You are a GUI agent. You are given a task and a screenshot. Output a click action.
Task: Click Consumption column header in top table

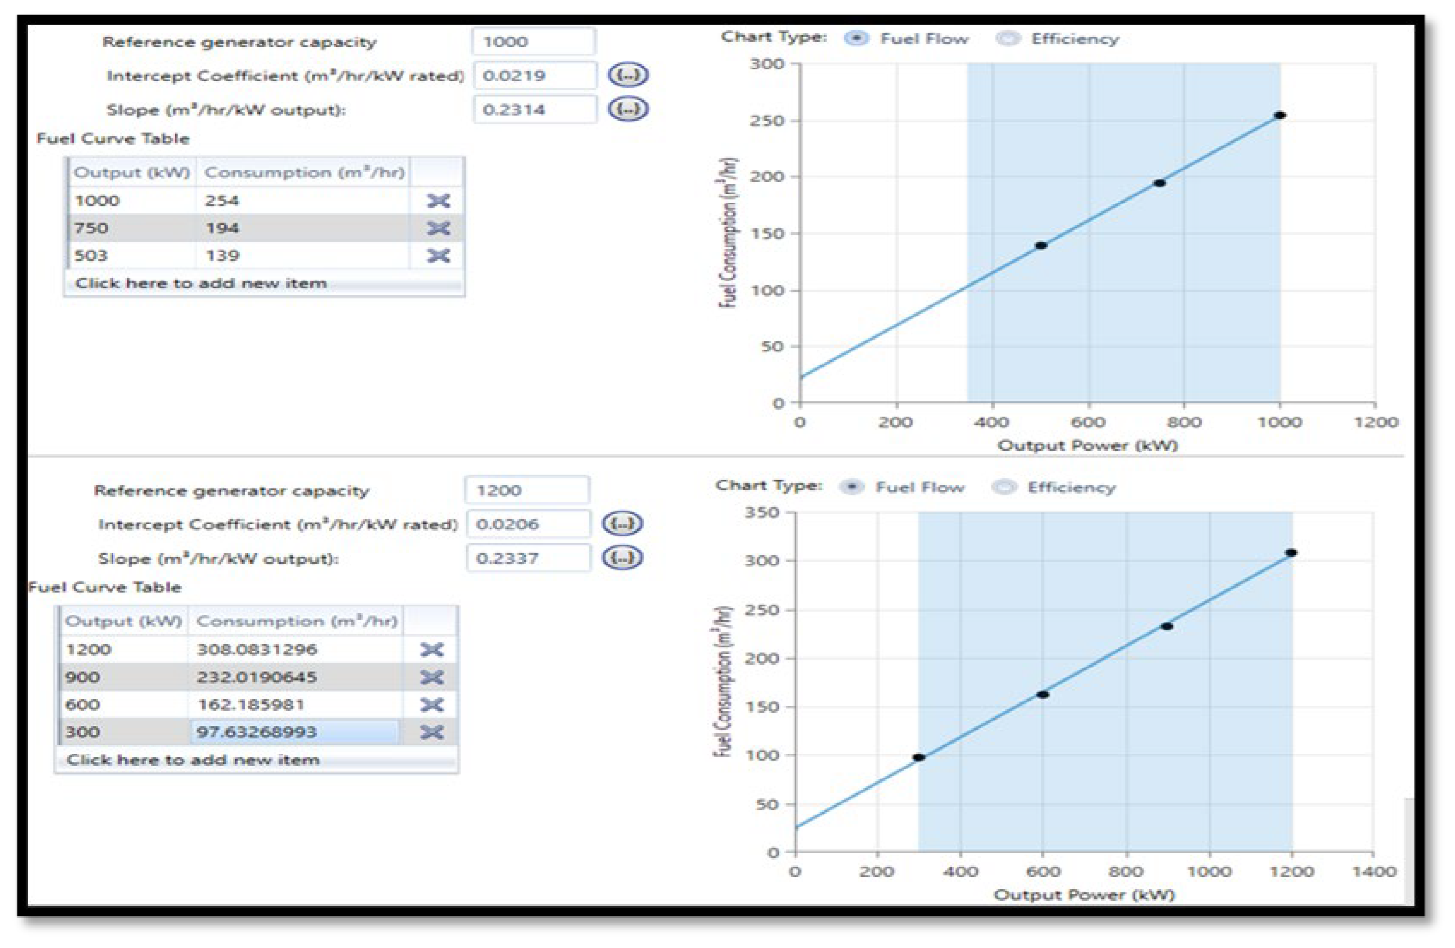(x=304, y=173)
